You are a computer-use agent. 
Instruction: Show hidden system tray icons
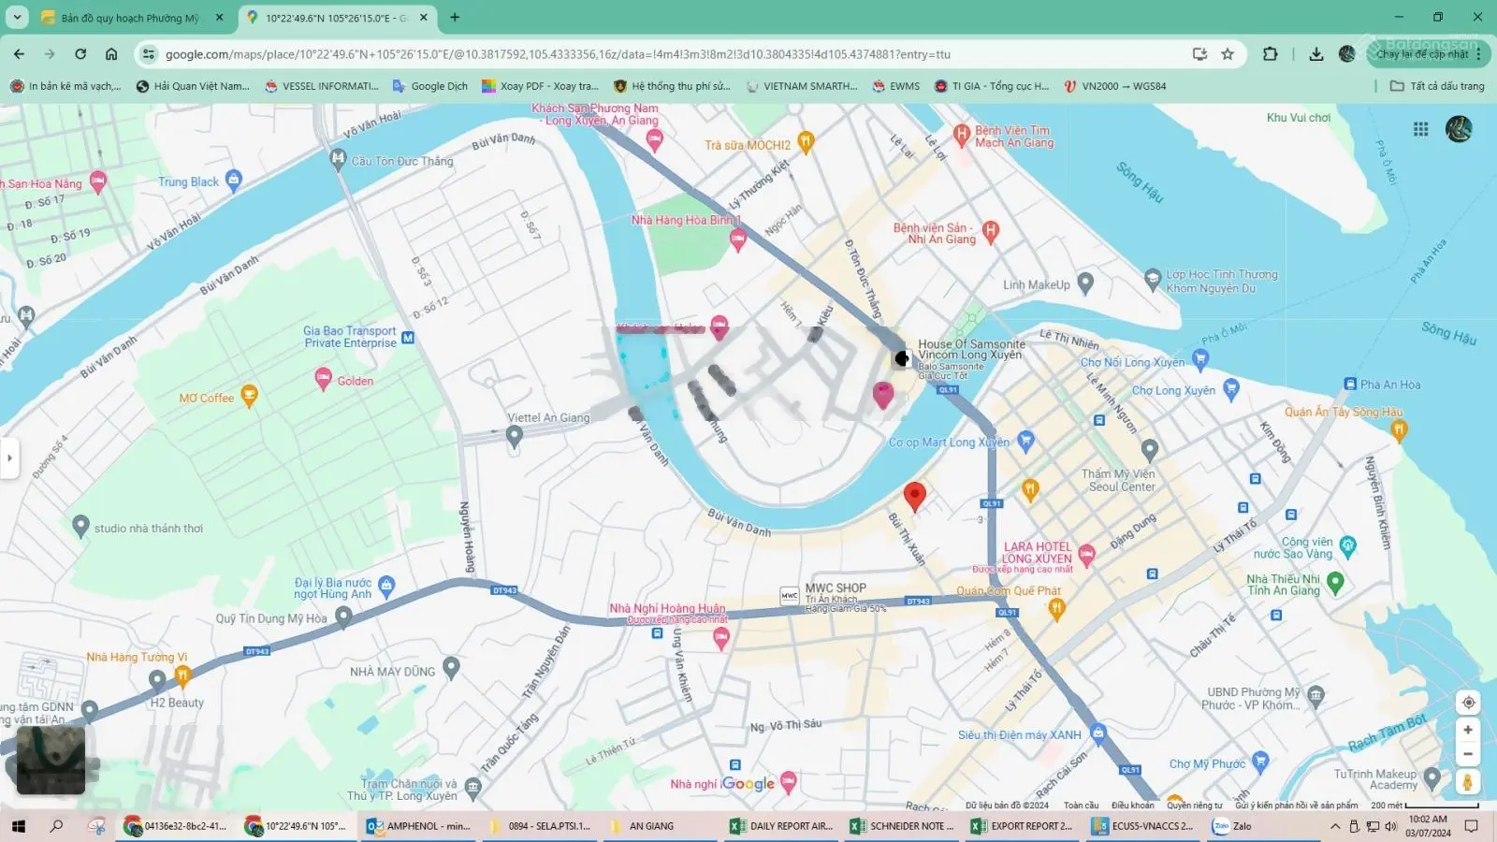(1335, 826)
